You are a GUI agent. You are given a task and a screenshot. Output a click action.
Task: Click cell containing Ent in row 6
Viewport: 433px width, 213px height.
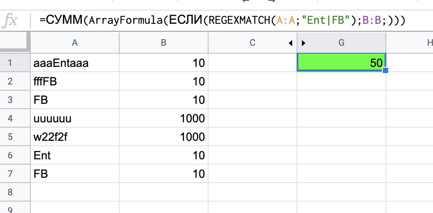pos(74,155)
